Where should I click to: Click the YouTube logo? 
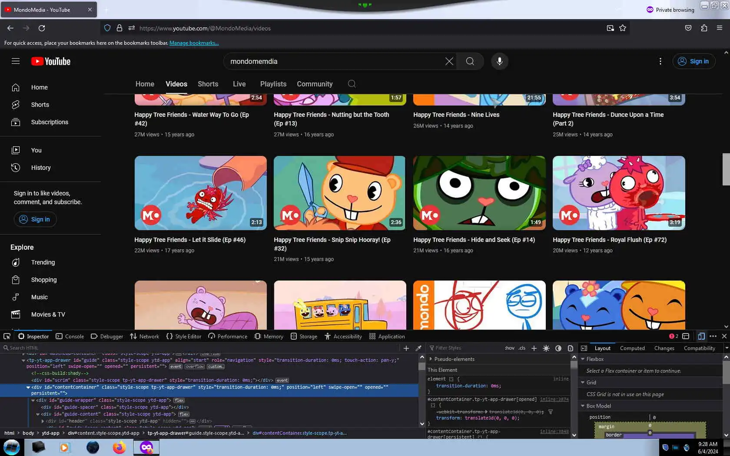[51, 61]
